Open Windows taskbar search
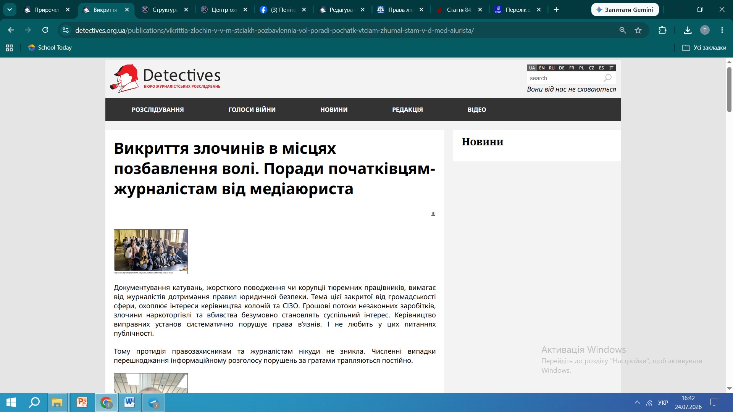Viewport: 733px width, 412px height. coord(35,402)
